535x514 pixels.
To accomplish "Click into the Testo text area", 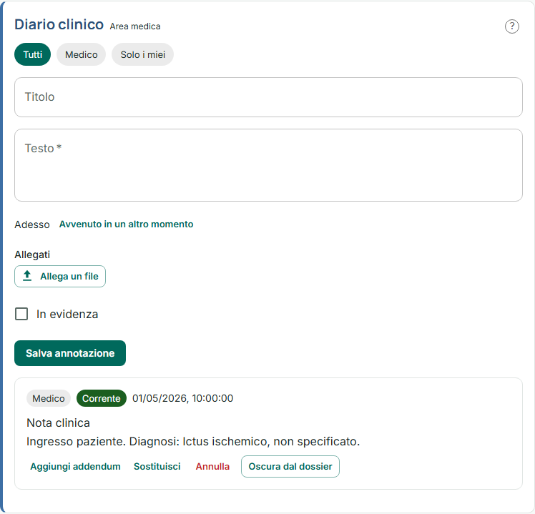I will pyautogui.click(x=268, y=165).
